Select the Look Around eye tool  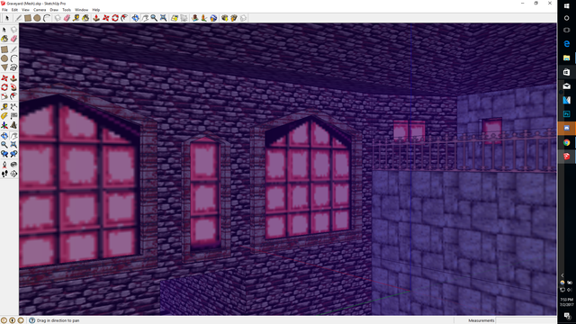[13, 164]
